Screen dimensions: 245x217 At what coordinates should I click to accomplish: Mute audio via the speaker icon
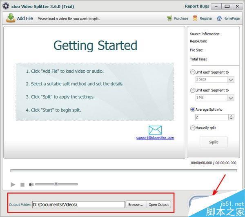coord(31,184)
